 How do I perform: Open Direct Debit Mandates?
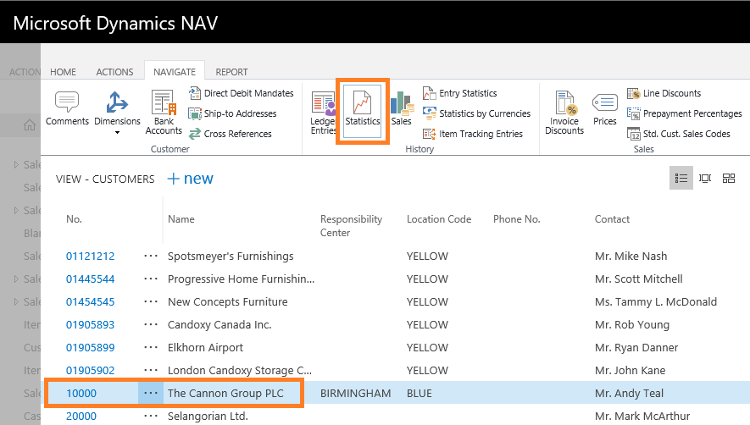click(x=241, y=93)
